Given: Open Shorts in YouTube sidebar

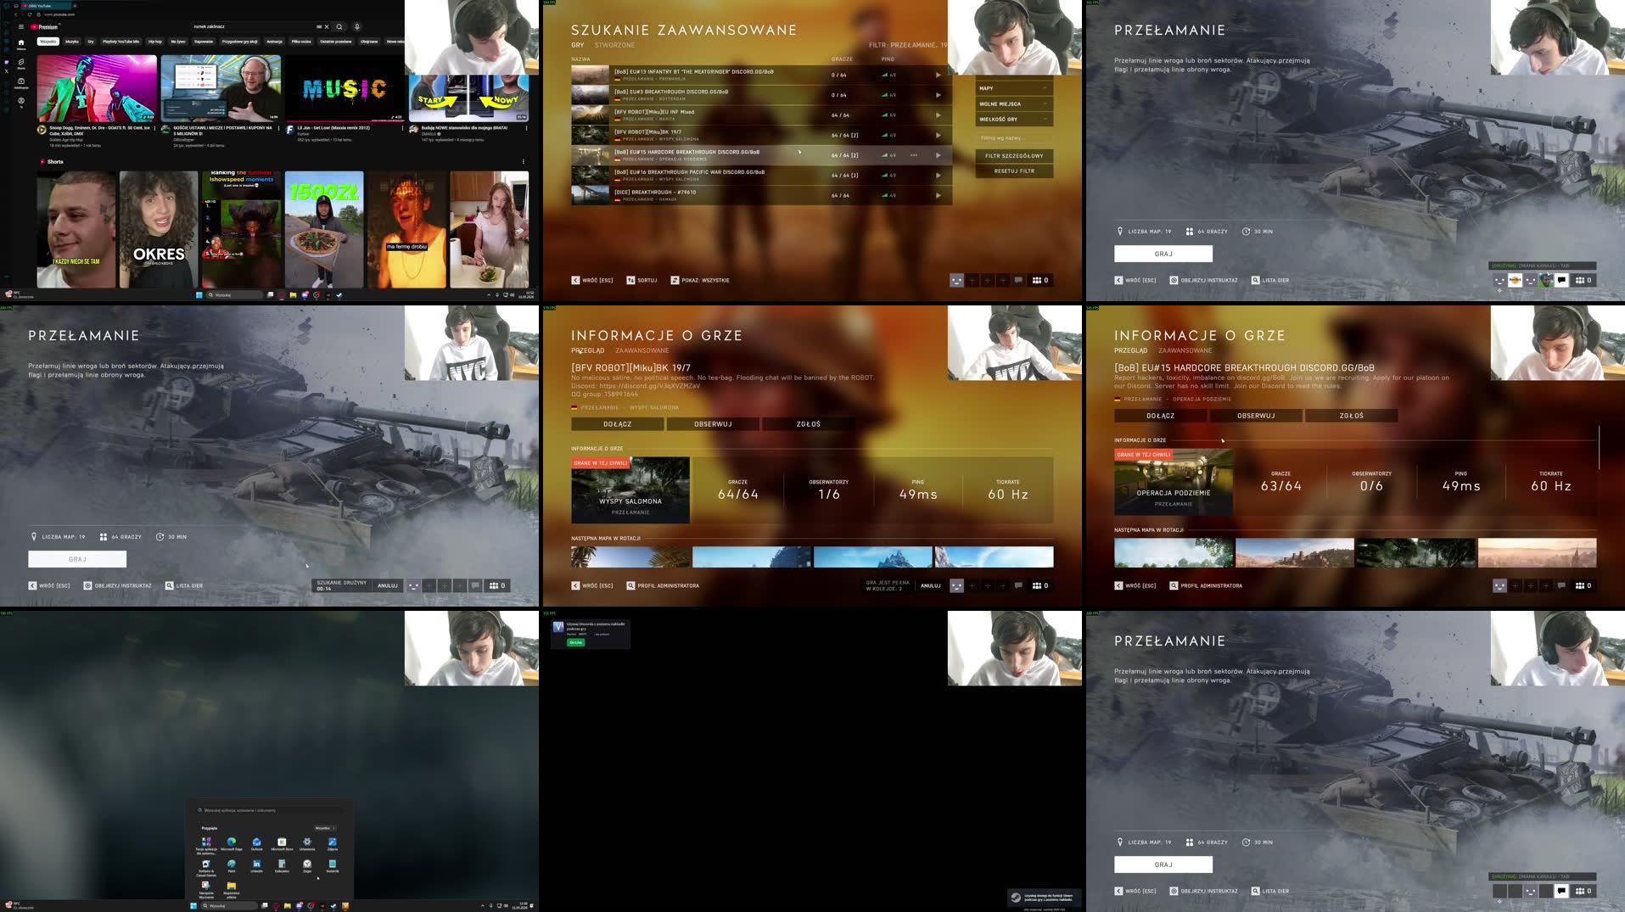Looking at the screenshot, I should 21,64.
